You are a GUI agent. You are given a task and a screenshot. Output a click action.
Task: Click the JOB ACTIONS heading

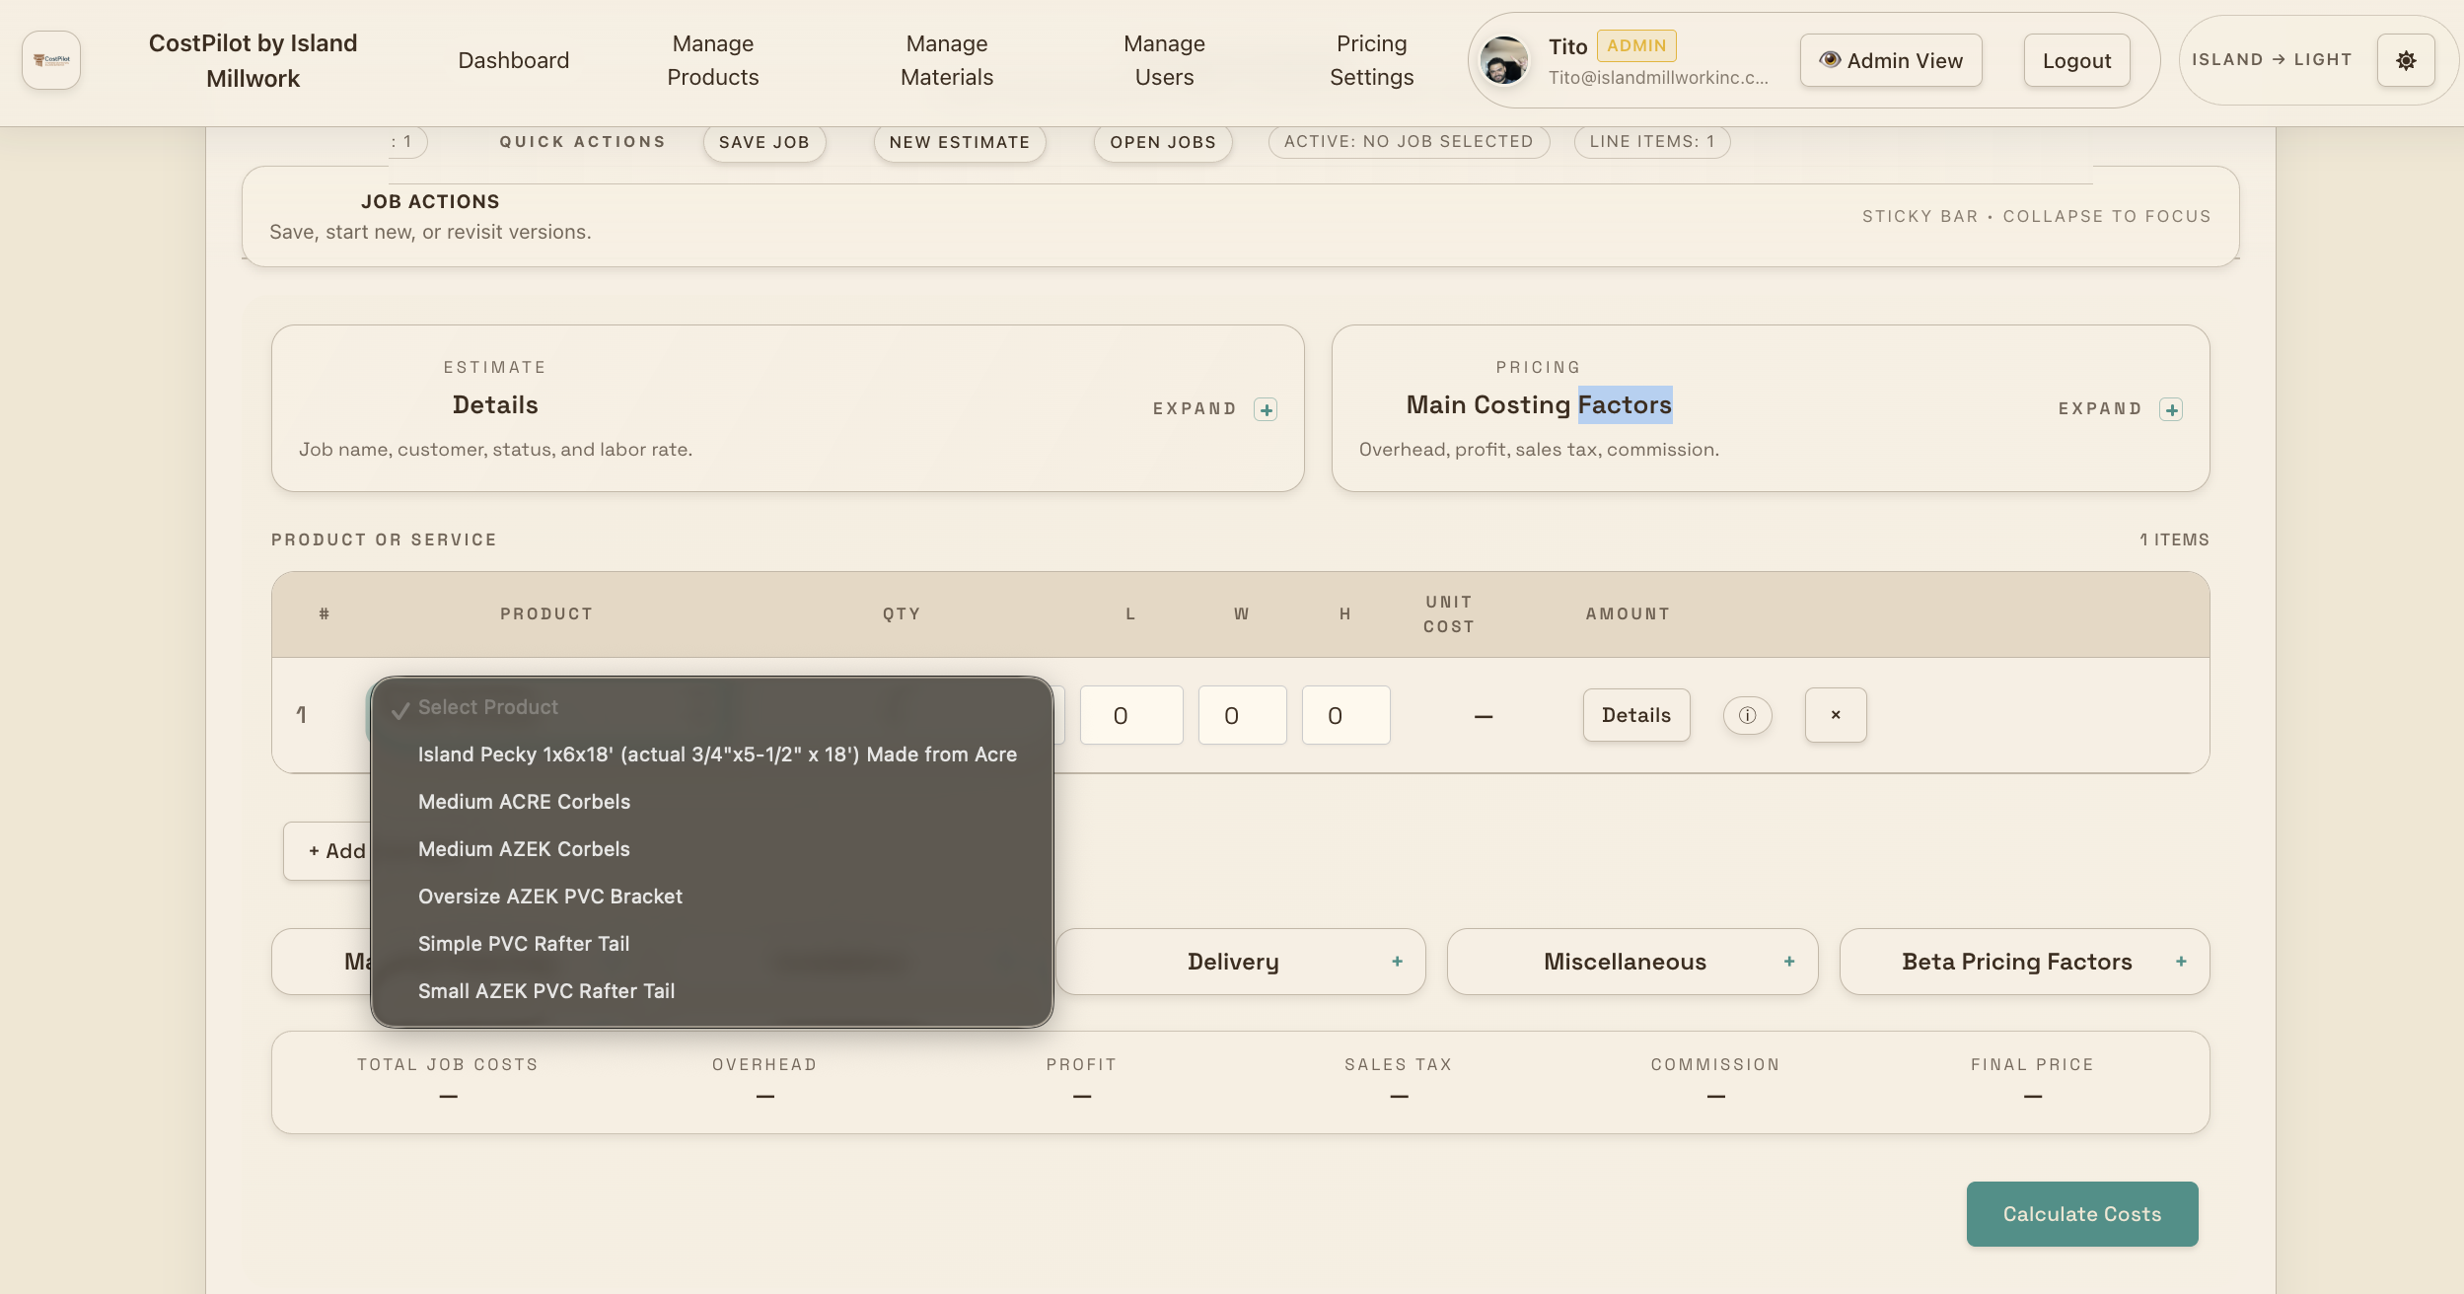coord(430,201)
